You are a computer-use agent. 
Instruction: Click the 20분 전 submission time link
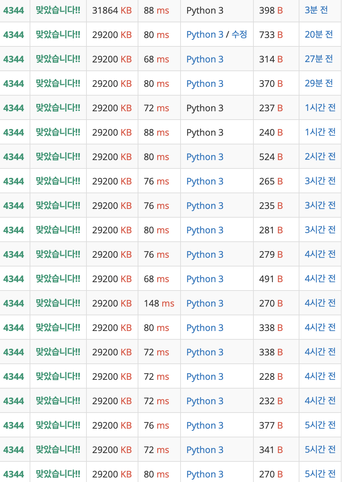(x=319, y=35)
